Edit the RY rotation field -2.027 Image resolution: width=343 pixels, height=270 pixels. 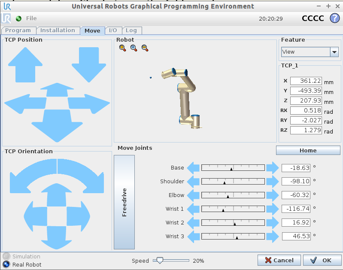(x=306, y=120)
